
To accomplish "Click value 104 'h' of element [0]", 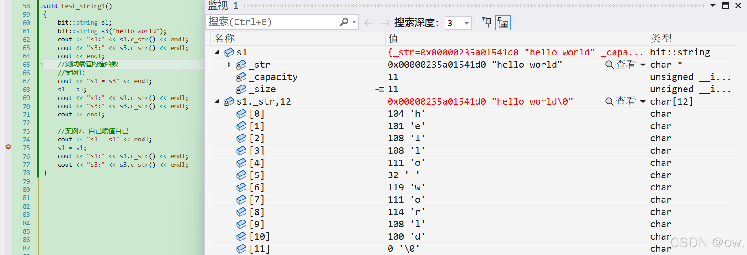I will point(406,114).
